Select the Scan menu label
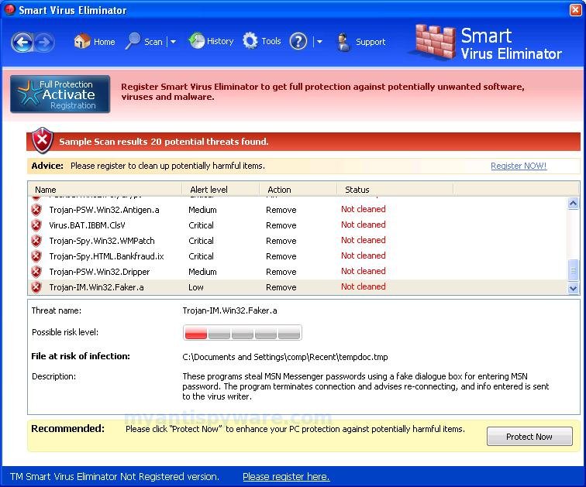 tap(153, 42)
